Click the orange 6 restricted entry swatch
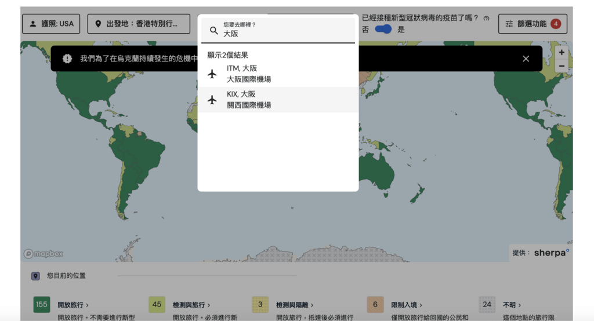 pyautogui.click(x=375, y=304)
